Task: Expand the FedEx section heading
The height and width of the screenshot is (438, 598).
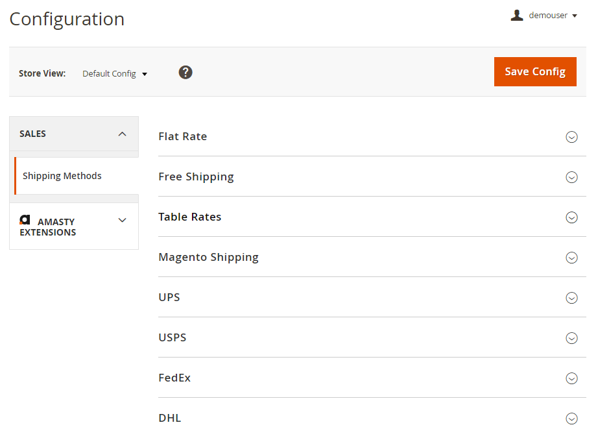Action: pos(174,378)
